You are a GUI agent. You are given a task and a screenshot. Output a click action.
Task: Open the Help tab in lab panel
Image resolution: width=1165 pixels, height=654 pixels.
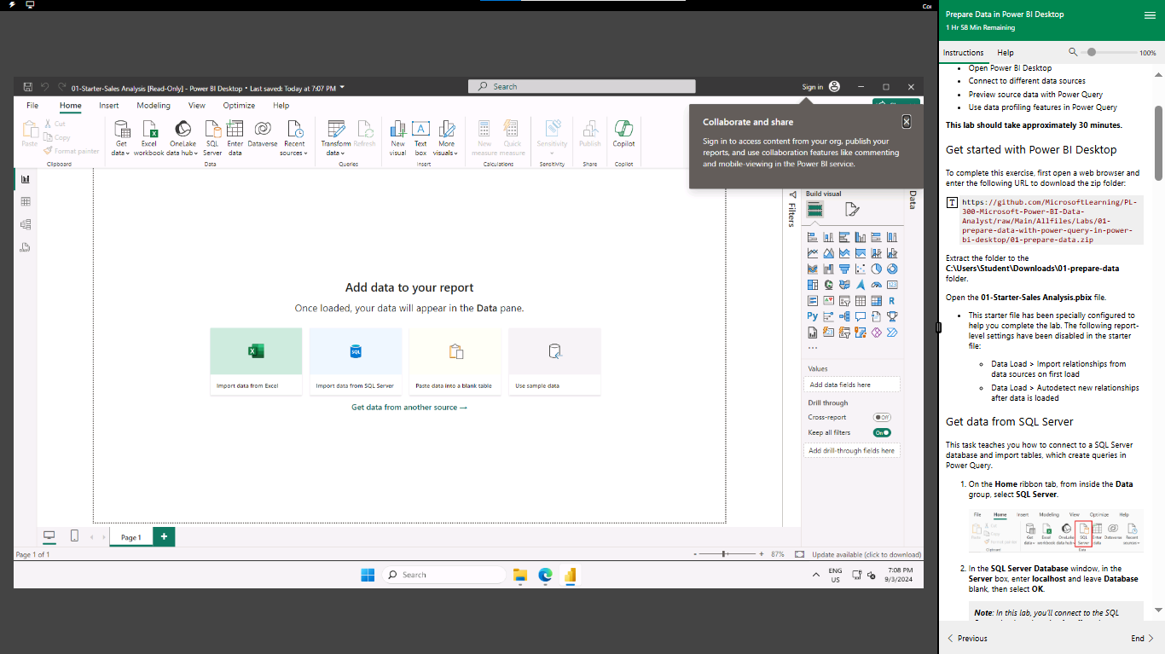coord(1006,53)
